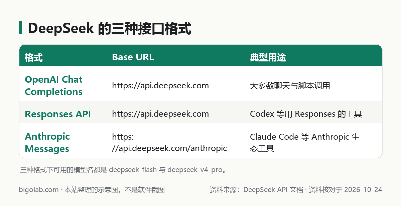Select the "Responses API" cell
Screen dimensions: 401x206
[58, 114]
